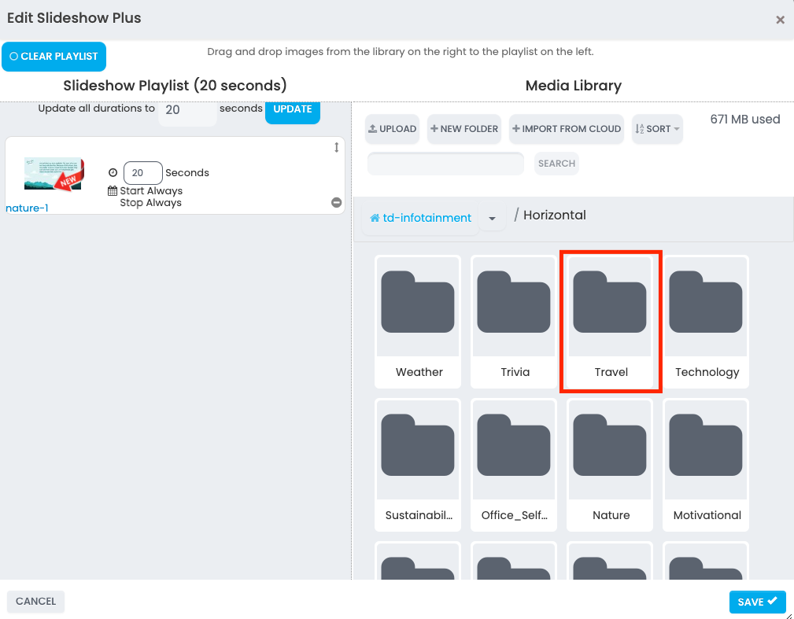794x619 pixels.
Task: Create a New Folder
Action: pos(463,128)
